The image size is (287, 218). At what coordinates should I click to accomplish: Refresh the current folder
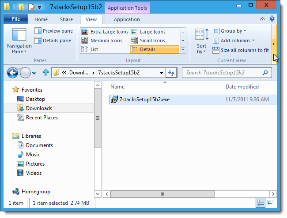point(171,73)
